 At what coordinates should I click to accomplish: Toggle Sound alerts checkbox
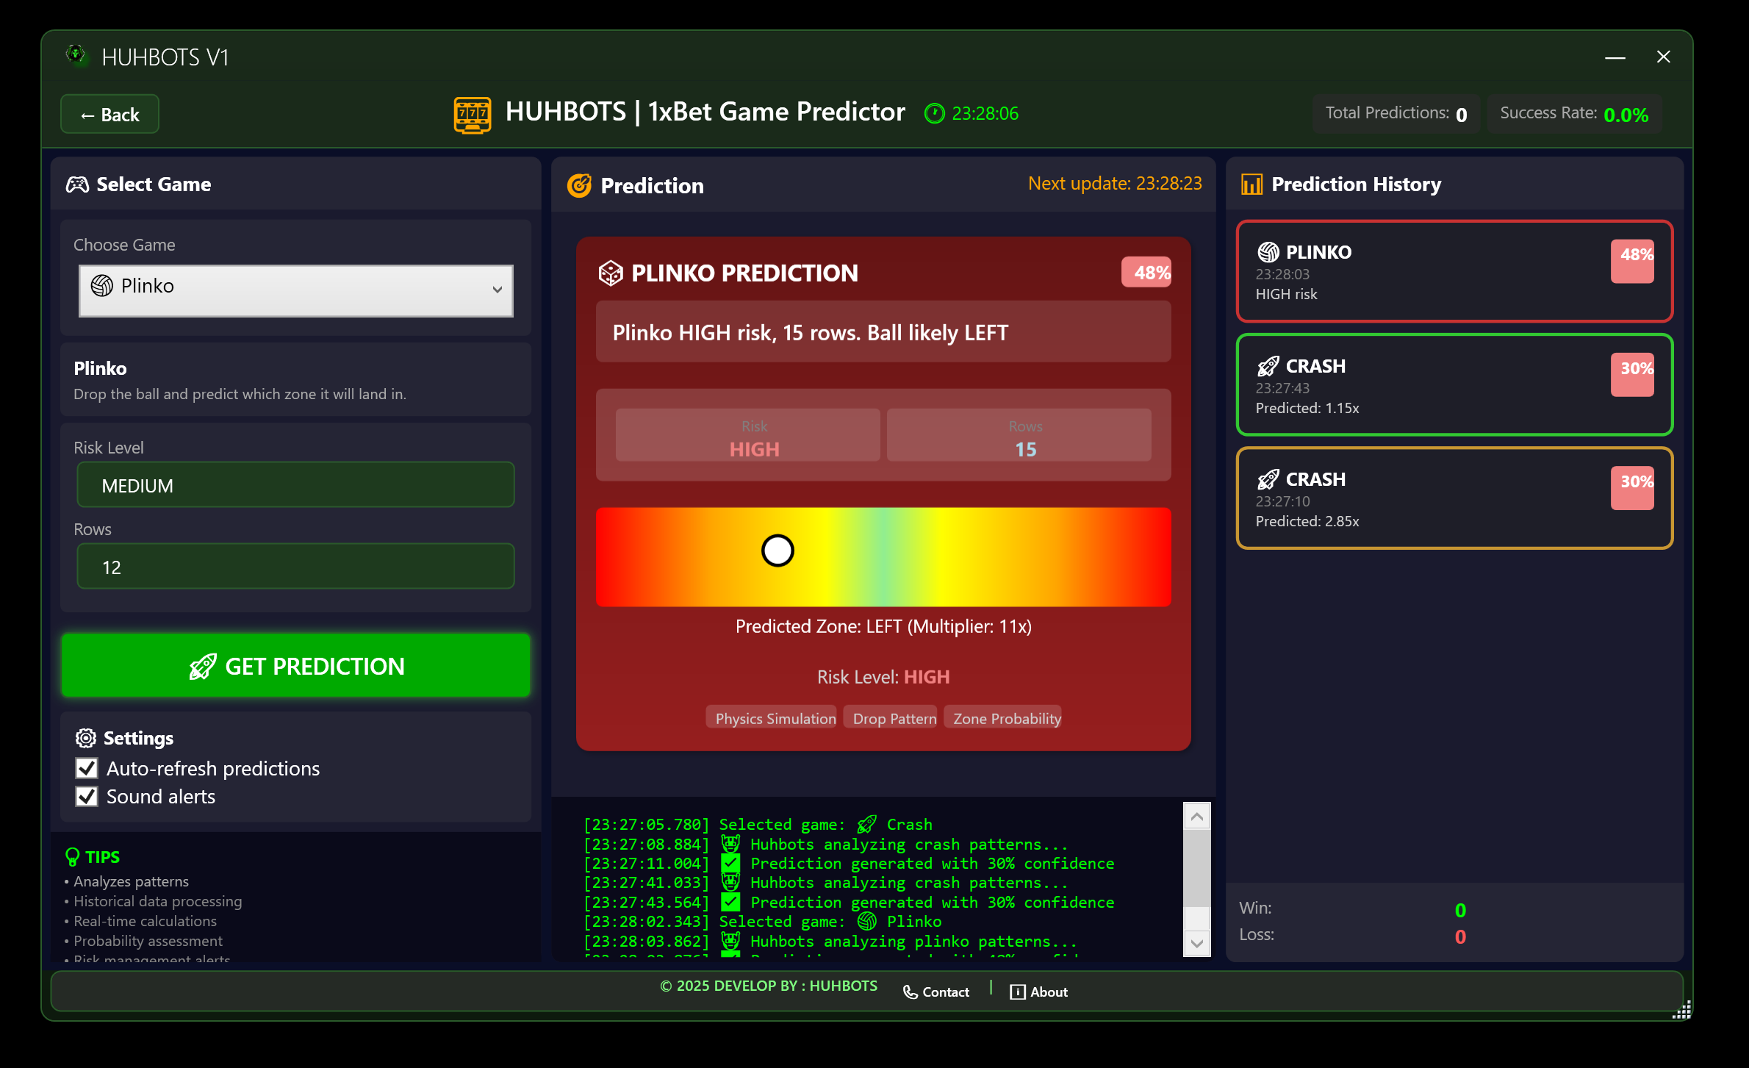point(87,797)
